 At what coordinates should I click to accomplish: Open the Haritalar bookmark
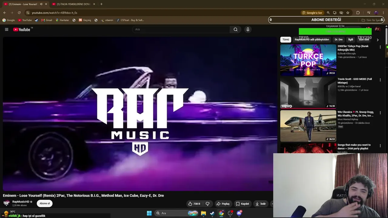coord(62,20)
